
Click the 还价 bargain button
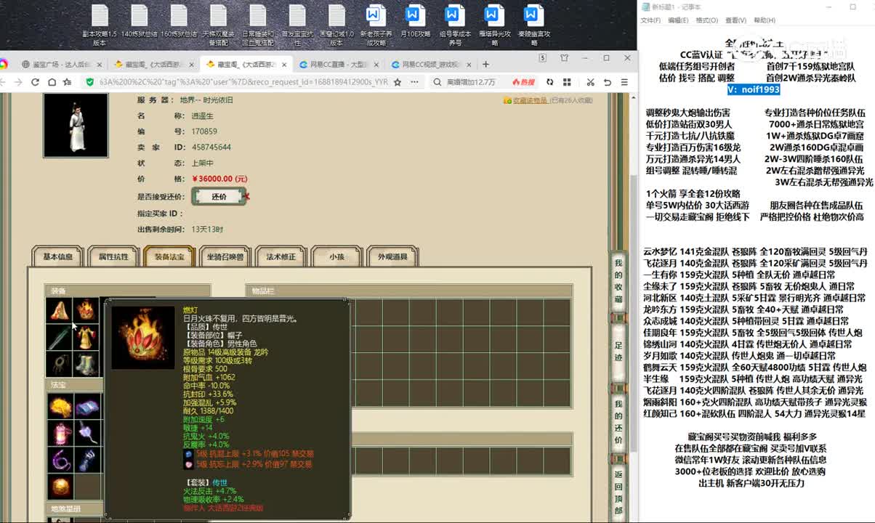(x=219, y=196)
